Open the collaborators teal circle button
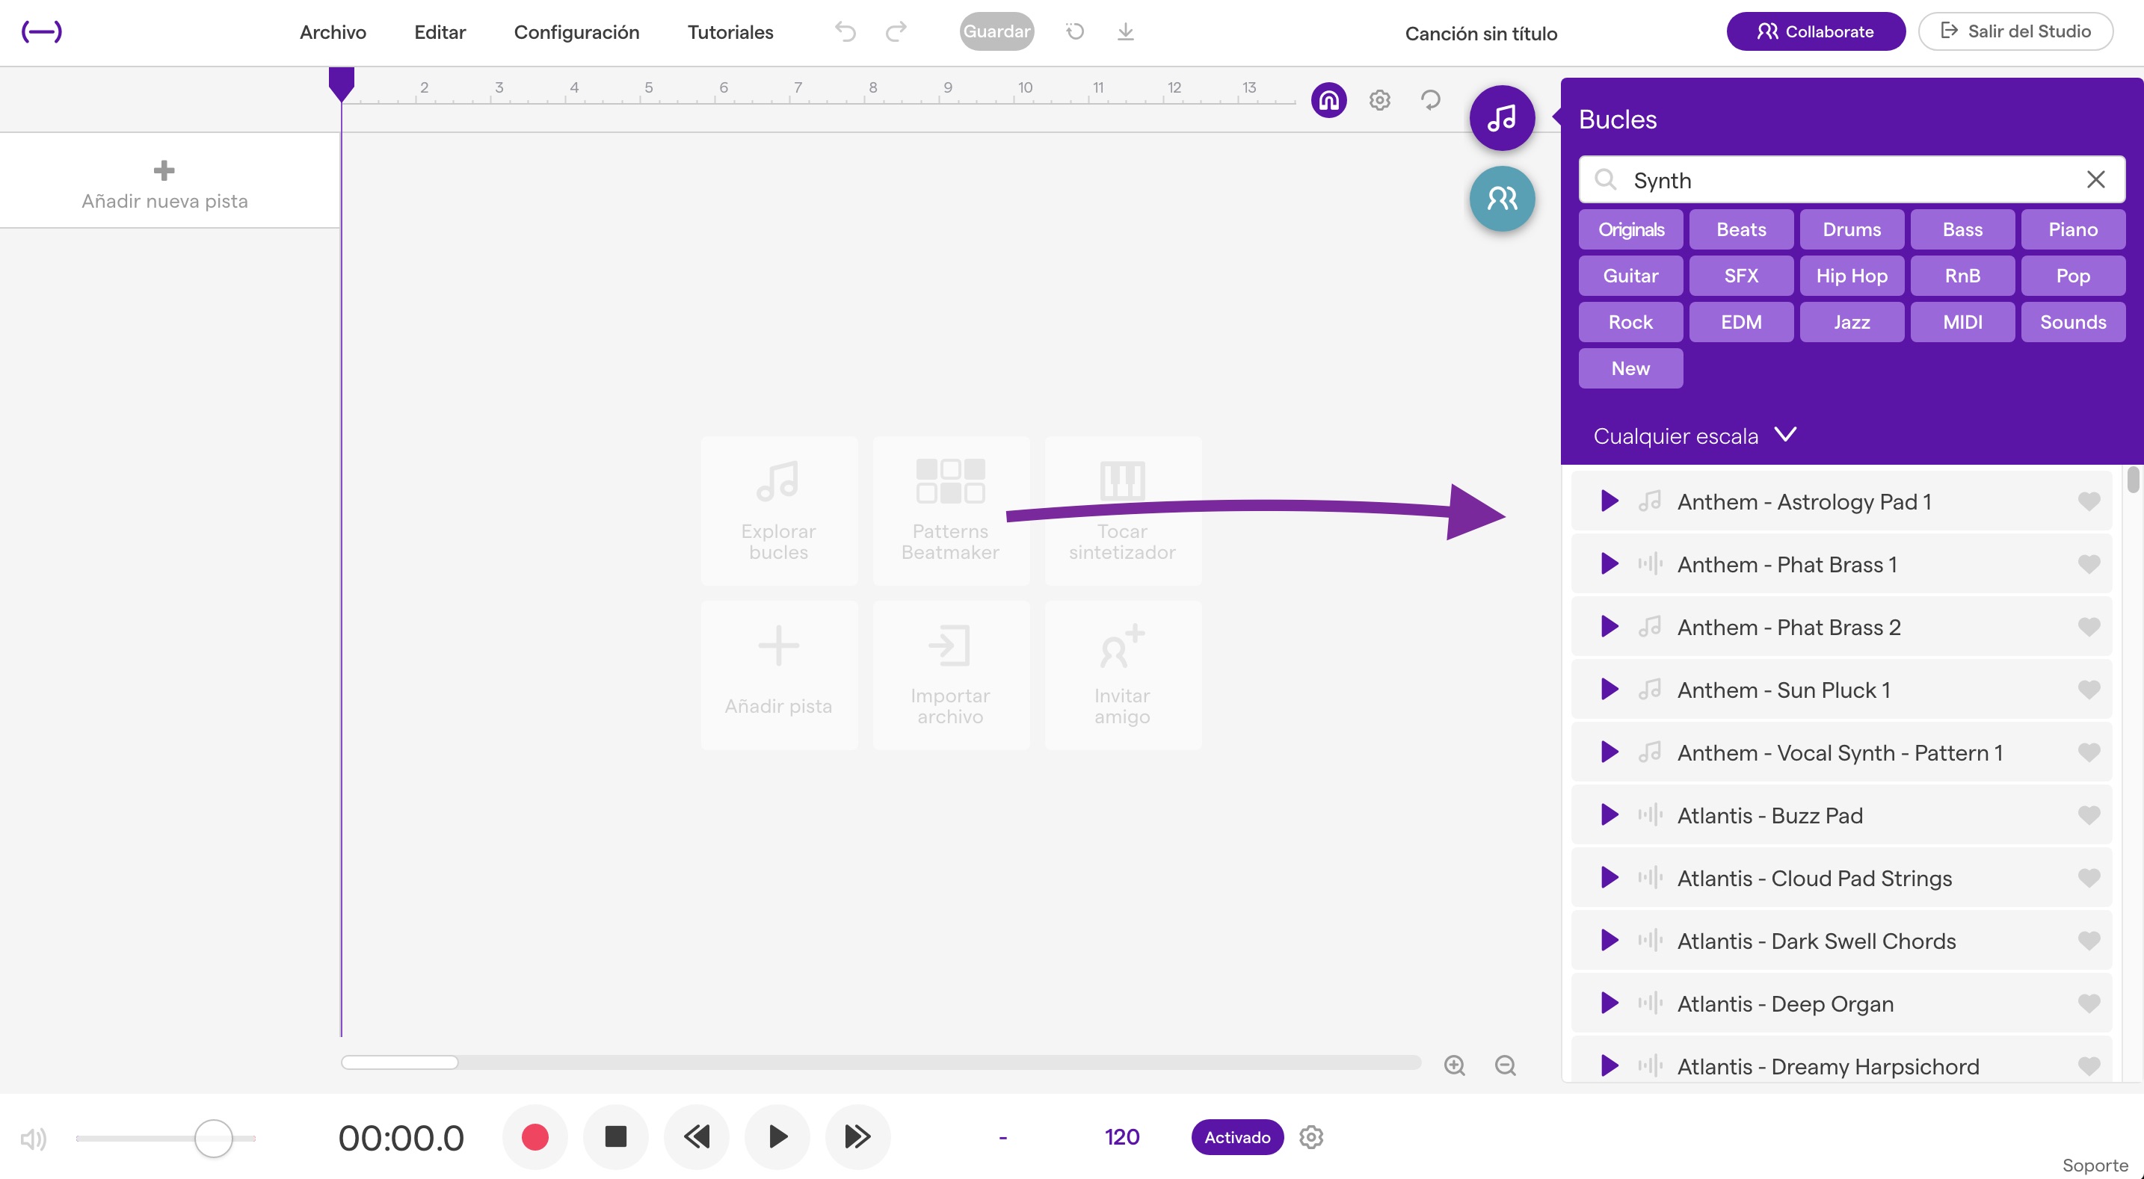2144x1179 pixels. pos(1501,199)
